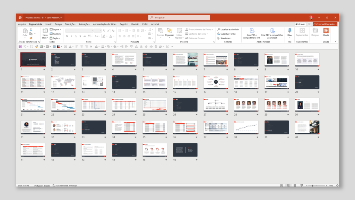Open the Selecionar dropdown menu
Image resolution: width=355 pixels, height=200 pixels.
tap(225, 38)
